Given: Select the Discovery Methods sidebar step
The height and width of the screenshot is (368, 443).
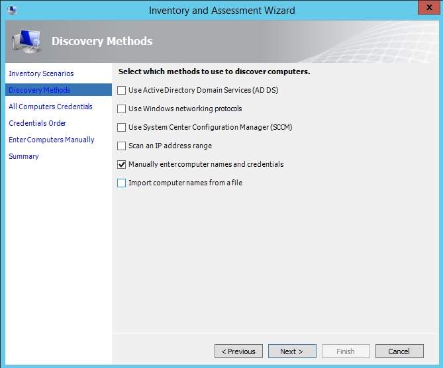Looking at the screenshot, I should [40, 90].
